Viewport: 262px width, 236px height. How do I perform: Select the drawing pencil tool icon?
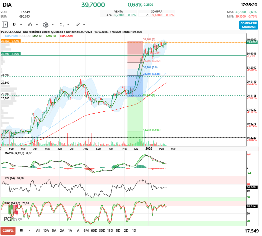78,25
